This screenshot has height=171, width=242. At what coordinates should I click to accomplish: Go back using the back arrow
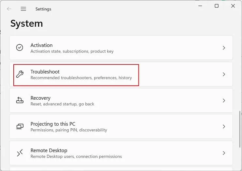tap(9, 9)
